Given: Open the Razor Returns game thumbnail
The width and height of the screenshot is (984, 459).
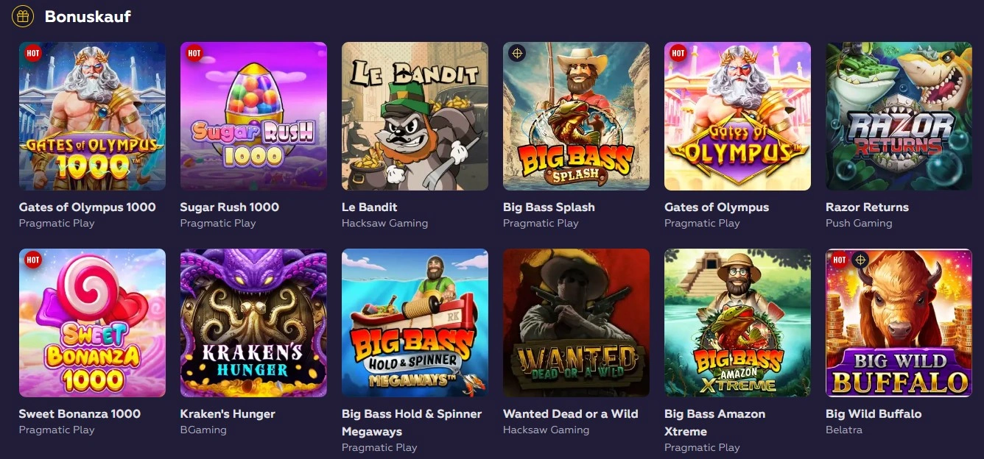Looking at the screenshot, I should [899, 116].
